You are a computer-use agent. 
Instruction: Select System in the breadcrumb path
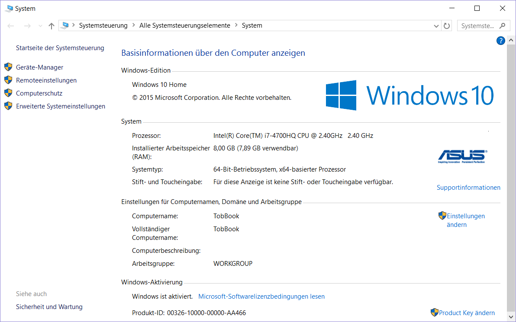pyautogui.click(x=252, y=26)
